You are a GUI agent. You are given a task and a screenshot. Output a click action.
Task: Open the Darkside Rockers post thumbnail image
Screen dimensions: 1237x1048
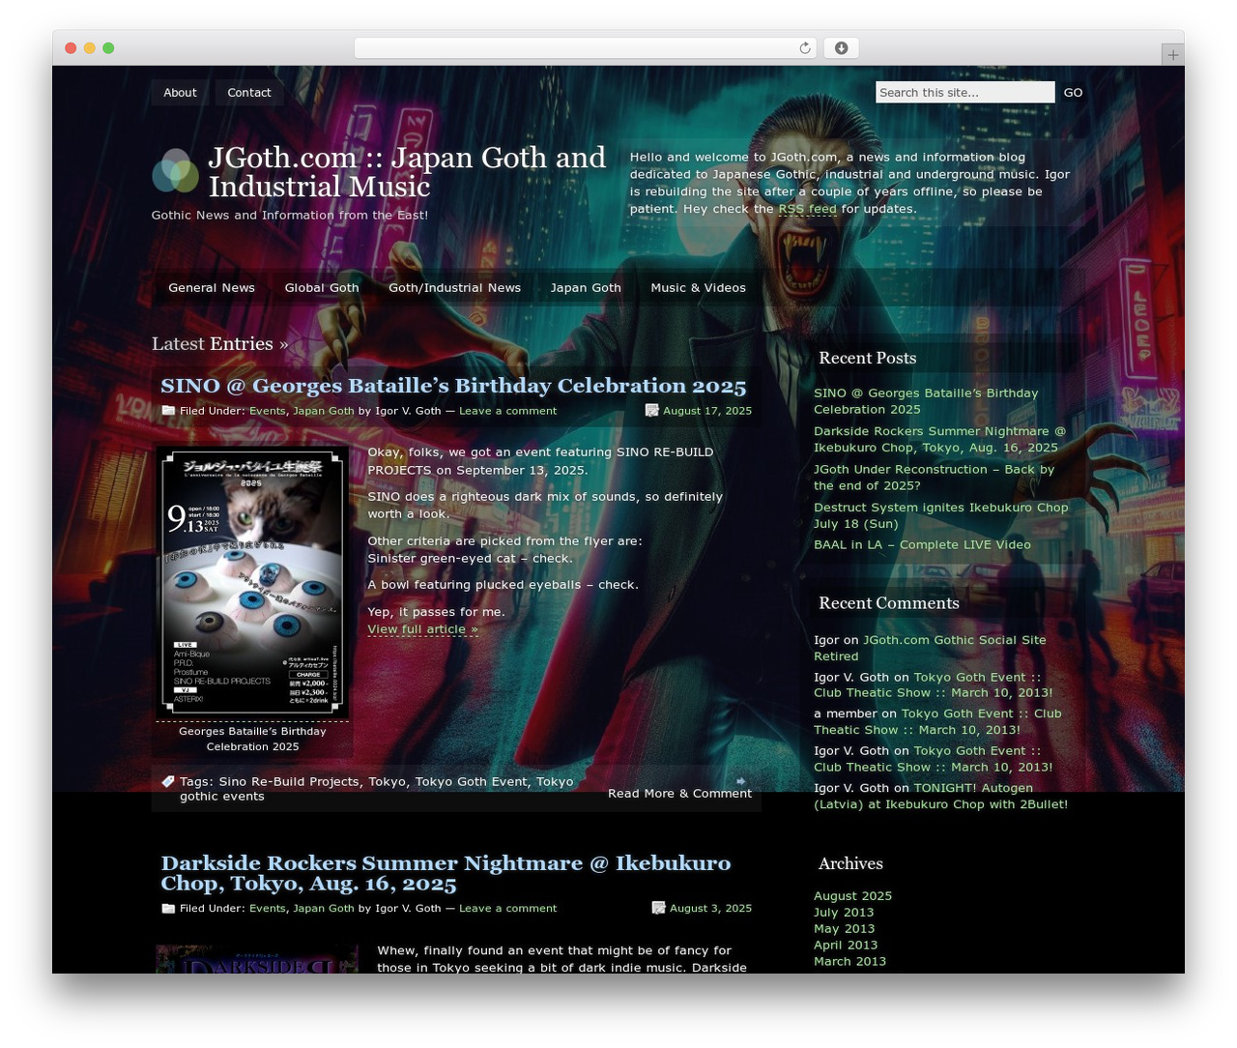coord(257,959)
